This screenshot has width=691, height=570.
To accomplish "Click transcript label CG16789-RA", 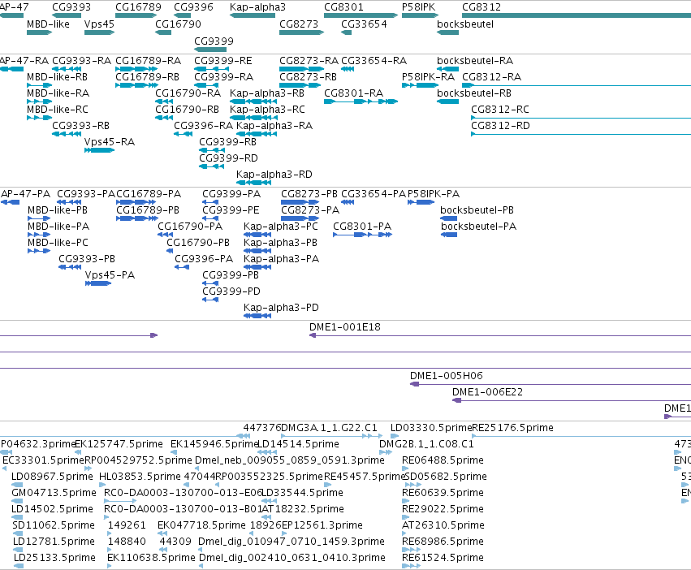I will tap(148, 60).
